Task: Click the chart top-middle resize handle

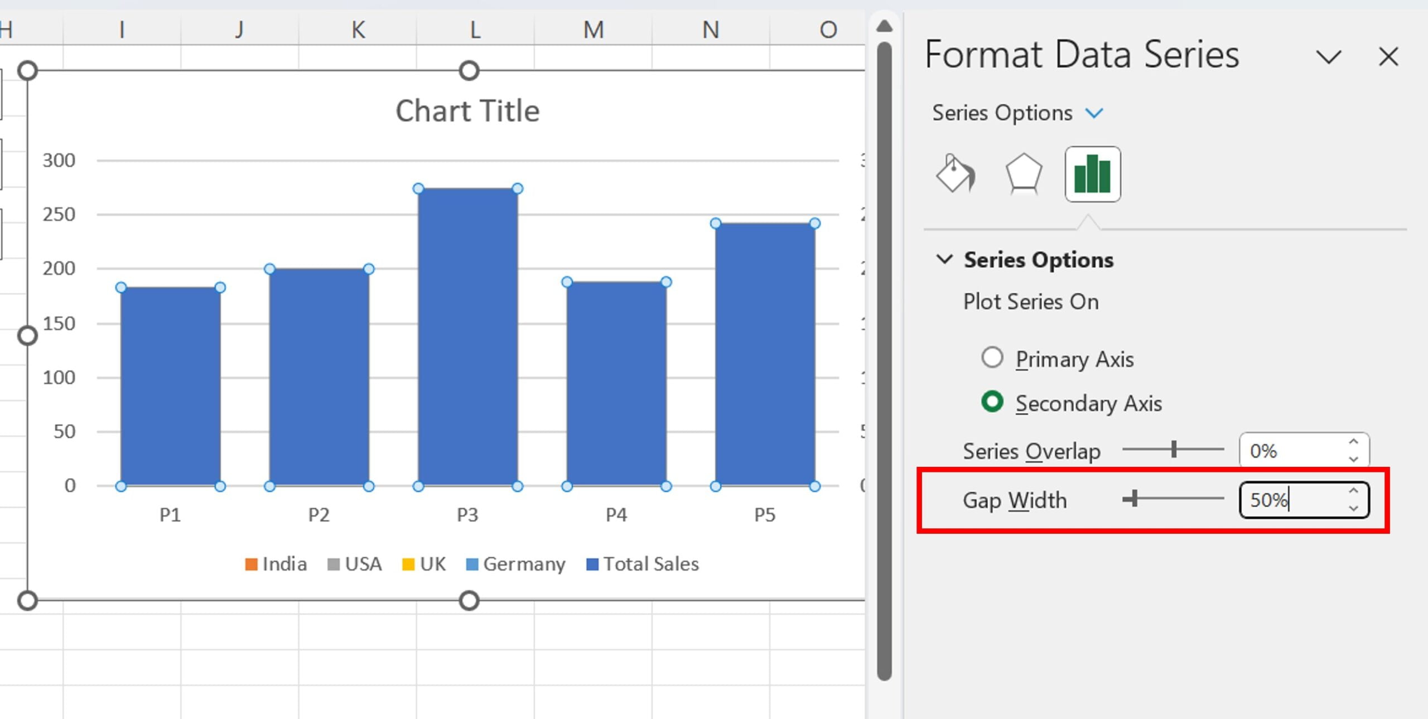Action: pyautogui.click(x=469, y=71)
